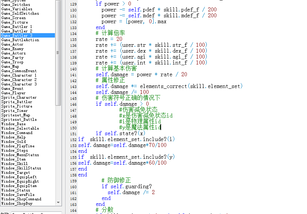Select Game_Screen in the script list

[14, 18]
